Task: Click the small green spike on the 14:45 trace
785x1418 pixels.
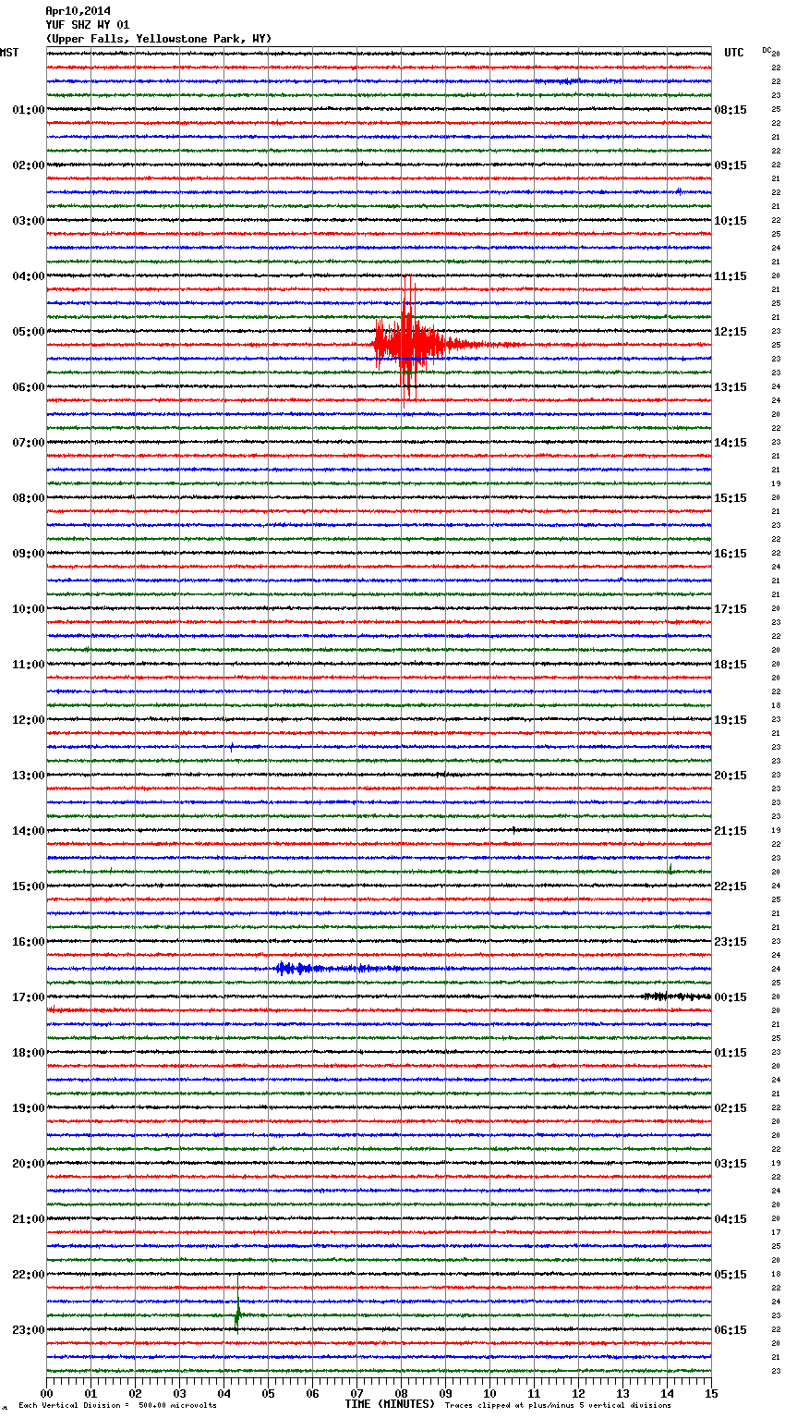Action: coord(670,867)
